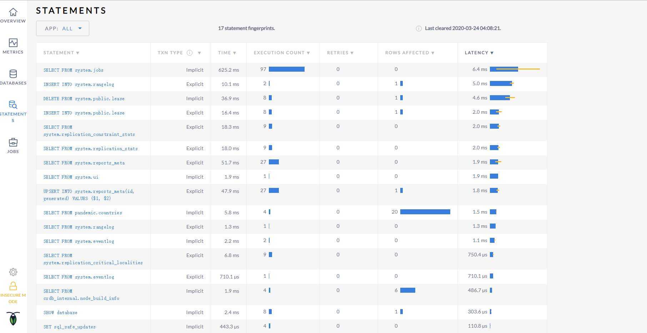Sort by Rows Affected column

(x=410, y=53)
